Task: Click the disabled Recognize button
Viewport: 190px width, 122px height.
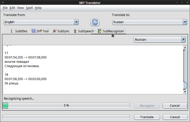Action: pos(147,105)
